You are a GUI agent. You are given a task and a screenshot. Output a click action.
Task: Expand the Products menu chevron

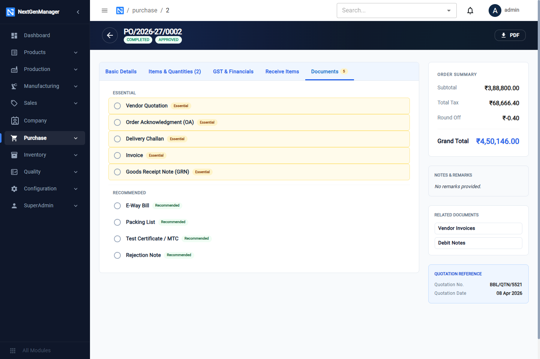pos(76,53)
